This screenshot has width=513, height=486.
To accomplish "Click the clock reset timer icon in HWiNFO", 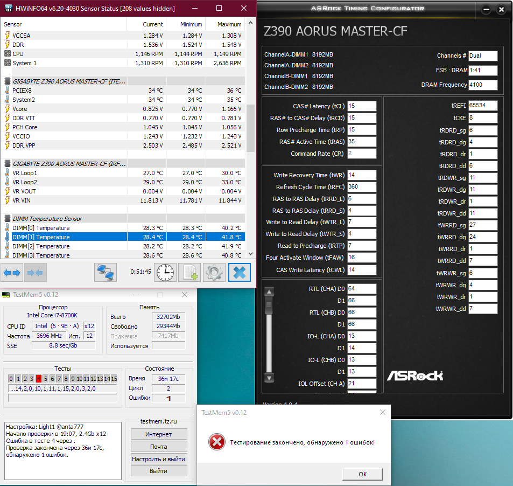I will point(165,273).
